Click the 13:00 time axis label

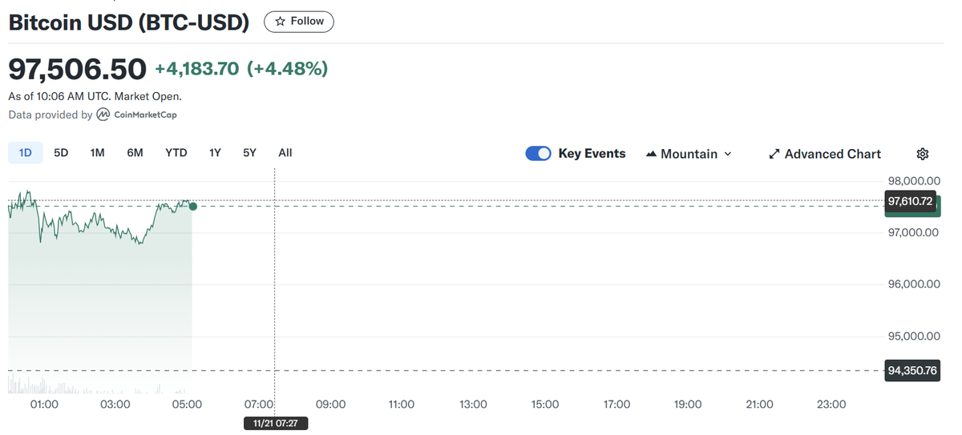point(474,405)
